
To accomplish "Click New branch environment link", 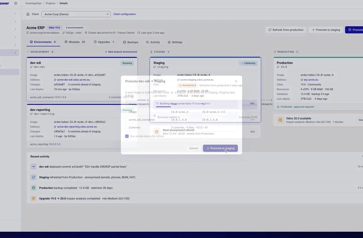I will coord(121,52).
